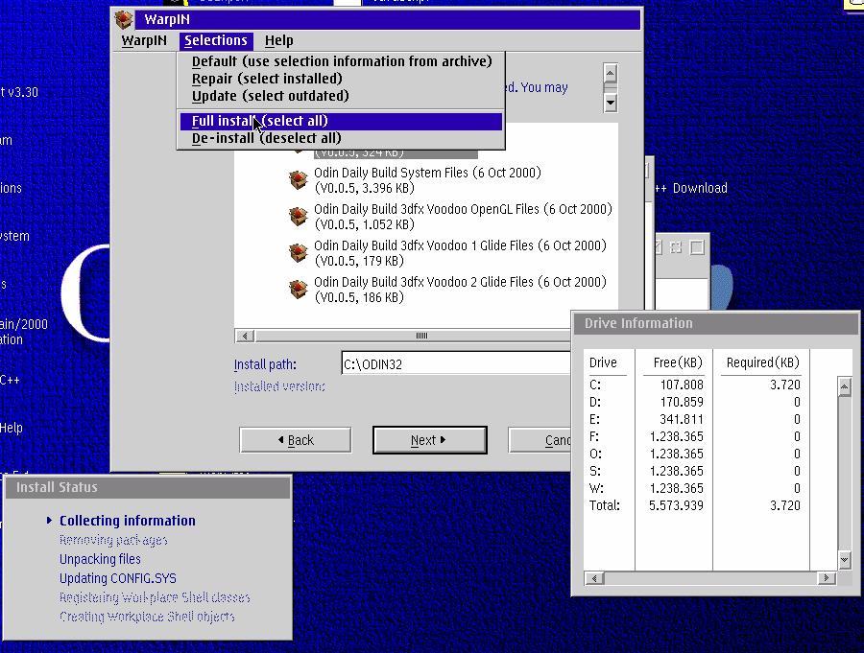Click free space value '341.811'
The width and height of the screenshot is (864, 653).
682,420
